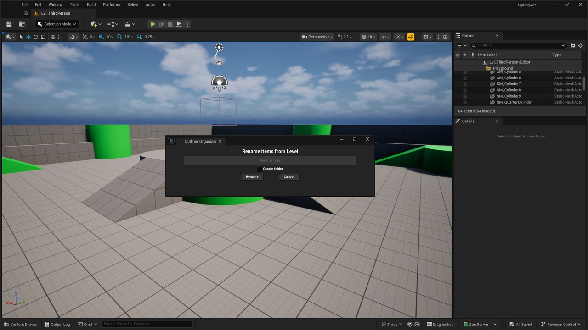Toggle the highlighted yellow viewport toolbar icon
Screen dimensions: 588x330
411,37
